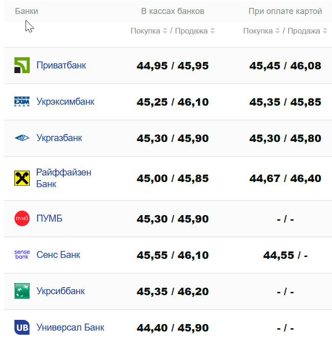The image size is (332, 338).
Task: Click the Ukreximbank EXIM logo icon
Action: tap(22, 101)
